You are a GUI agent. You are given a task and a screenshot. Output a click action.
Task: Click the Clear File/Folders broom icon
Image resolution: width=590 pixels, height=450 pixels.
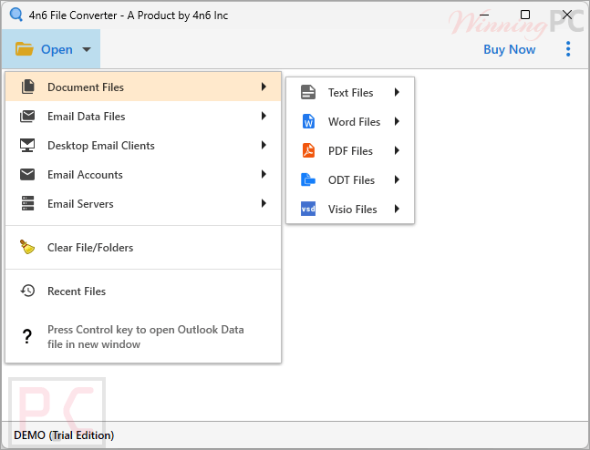click(x=27, y=247)
